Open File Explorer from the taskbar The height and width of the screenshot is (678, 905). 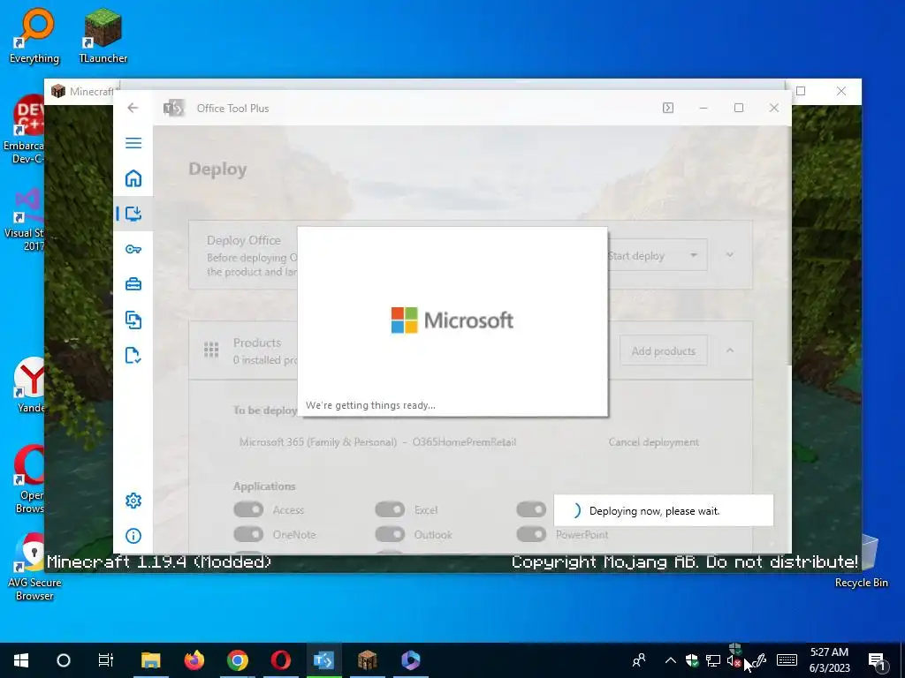(x=150, y=660)
